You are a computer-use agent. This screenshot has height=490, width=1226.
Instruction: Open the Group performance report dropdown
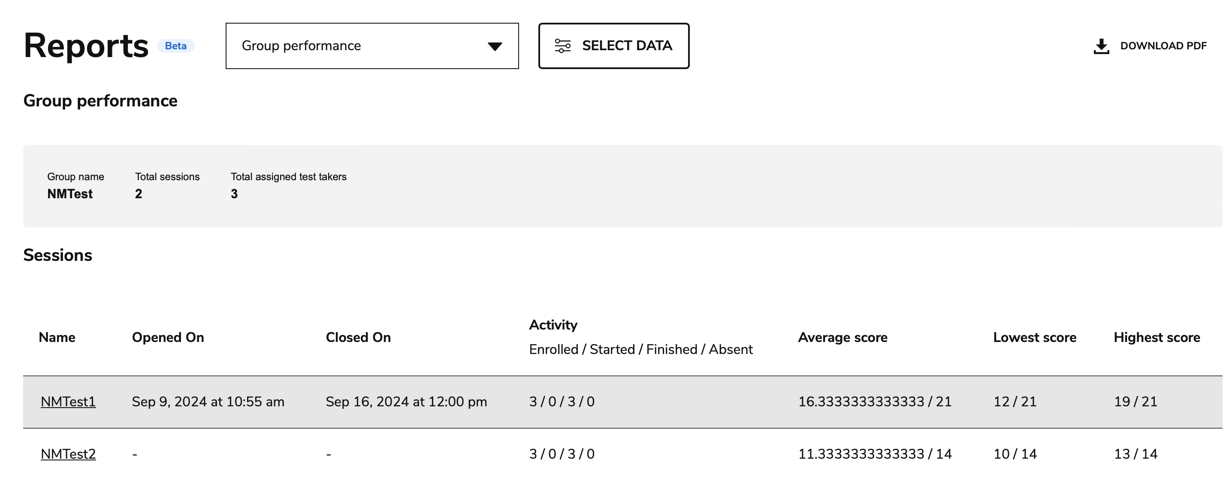371,46
